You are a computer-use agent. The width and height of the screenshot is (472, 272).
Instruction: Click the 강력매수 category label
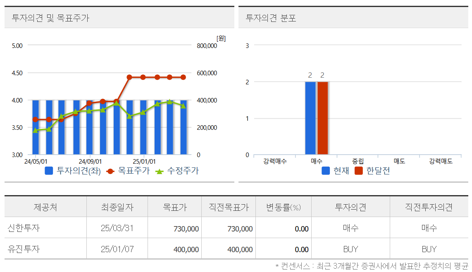(x=275, y=161)
